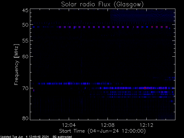
Task: Click the 12:12 time axis label
Action: point(146,125)
